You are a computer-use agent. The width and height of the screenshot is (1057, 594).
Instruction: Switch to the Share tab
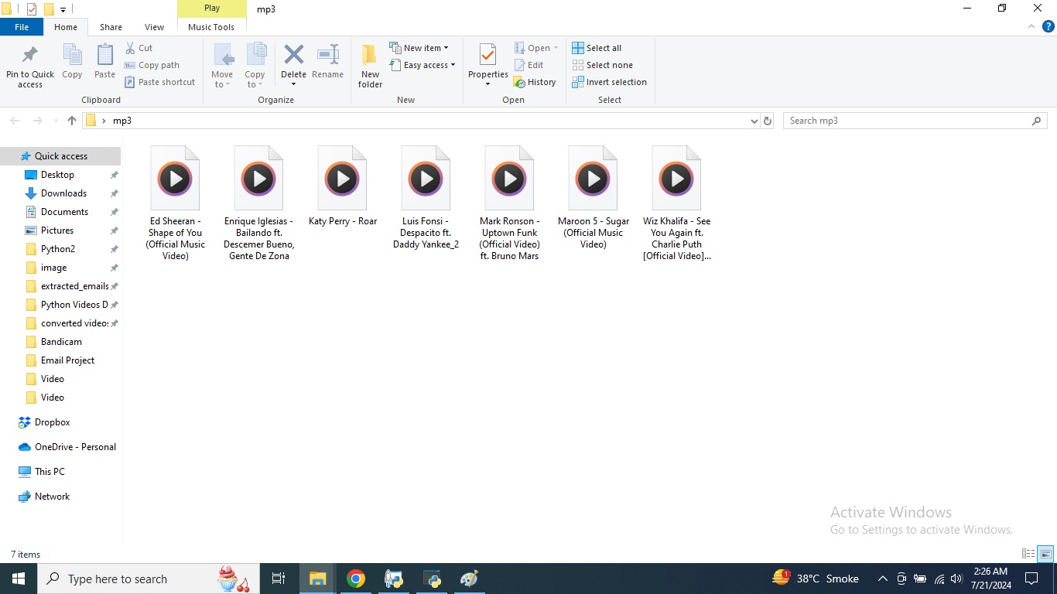(111, 27)
